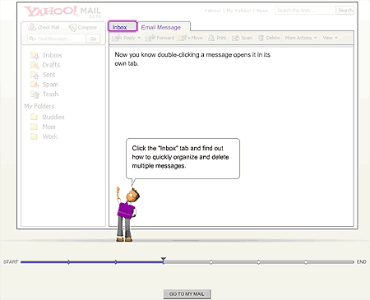Open the Yahoo! header link
370x300 pixels.
pos(213,11)
